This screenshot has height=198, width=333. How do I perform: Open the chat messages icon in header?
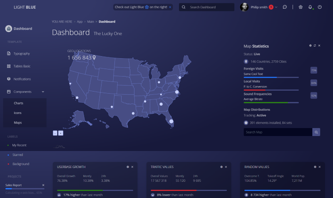tap(285, 7)
